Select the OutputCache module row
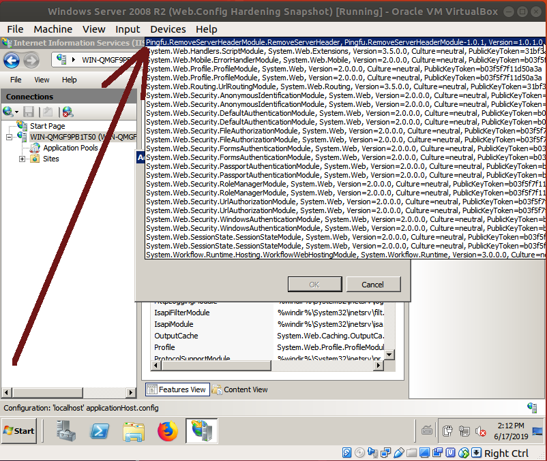Screen dimensions: 547x461 (269, 336)
